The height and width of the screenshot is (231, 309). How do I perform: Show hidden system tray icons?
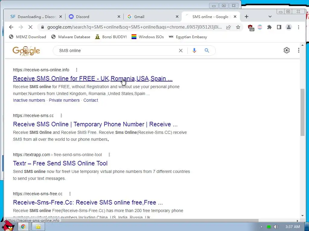(261, 227)
